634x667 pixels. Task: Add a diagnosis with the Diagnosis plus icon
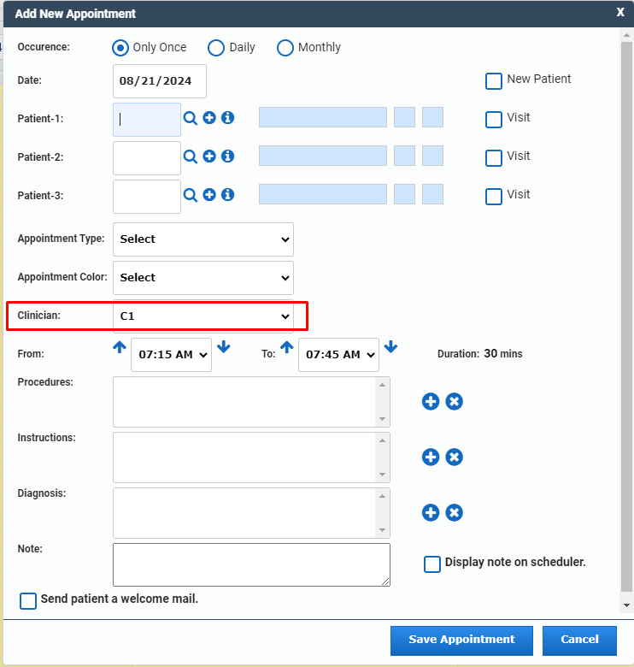click(x=431, y=512)
